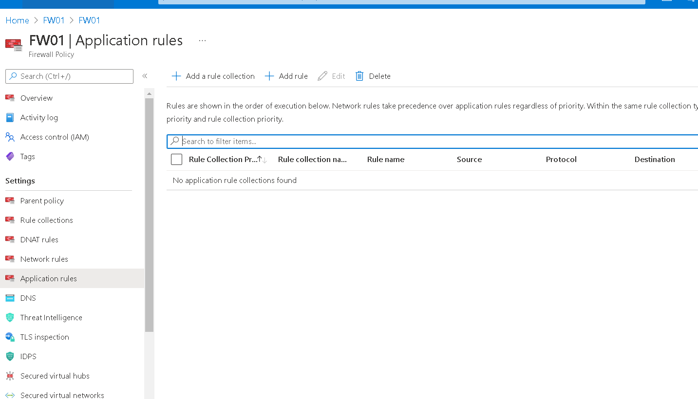Click the plus icon for Add a rule collection

pyautogui.click(x=176, y=76)
